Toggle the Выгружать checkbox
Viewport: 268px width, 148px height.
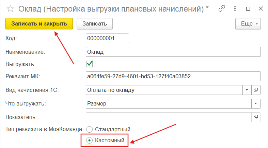pos(90,64)
